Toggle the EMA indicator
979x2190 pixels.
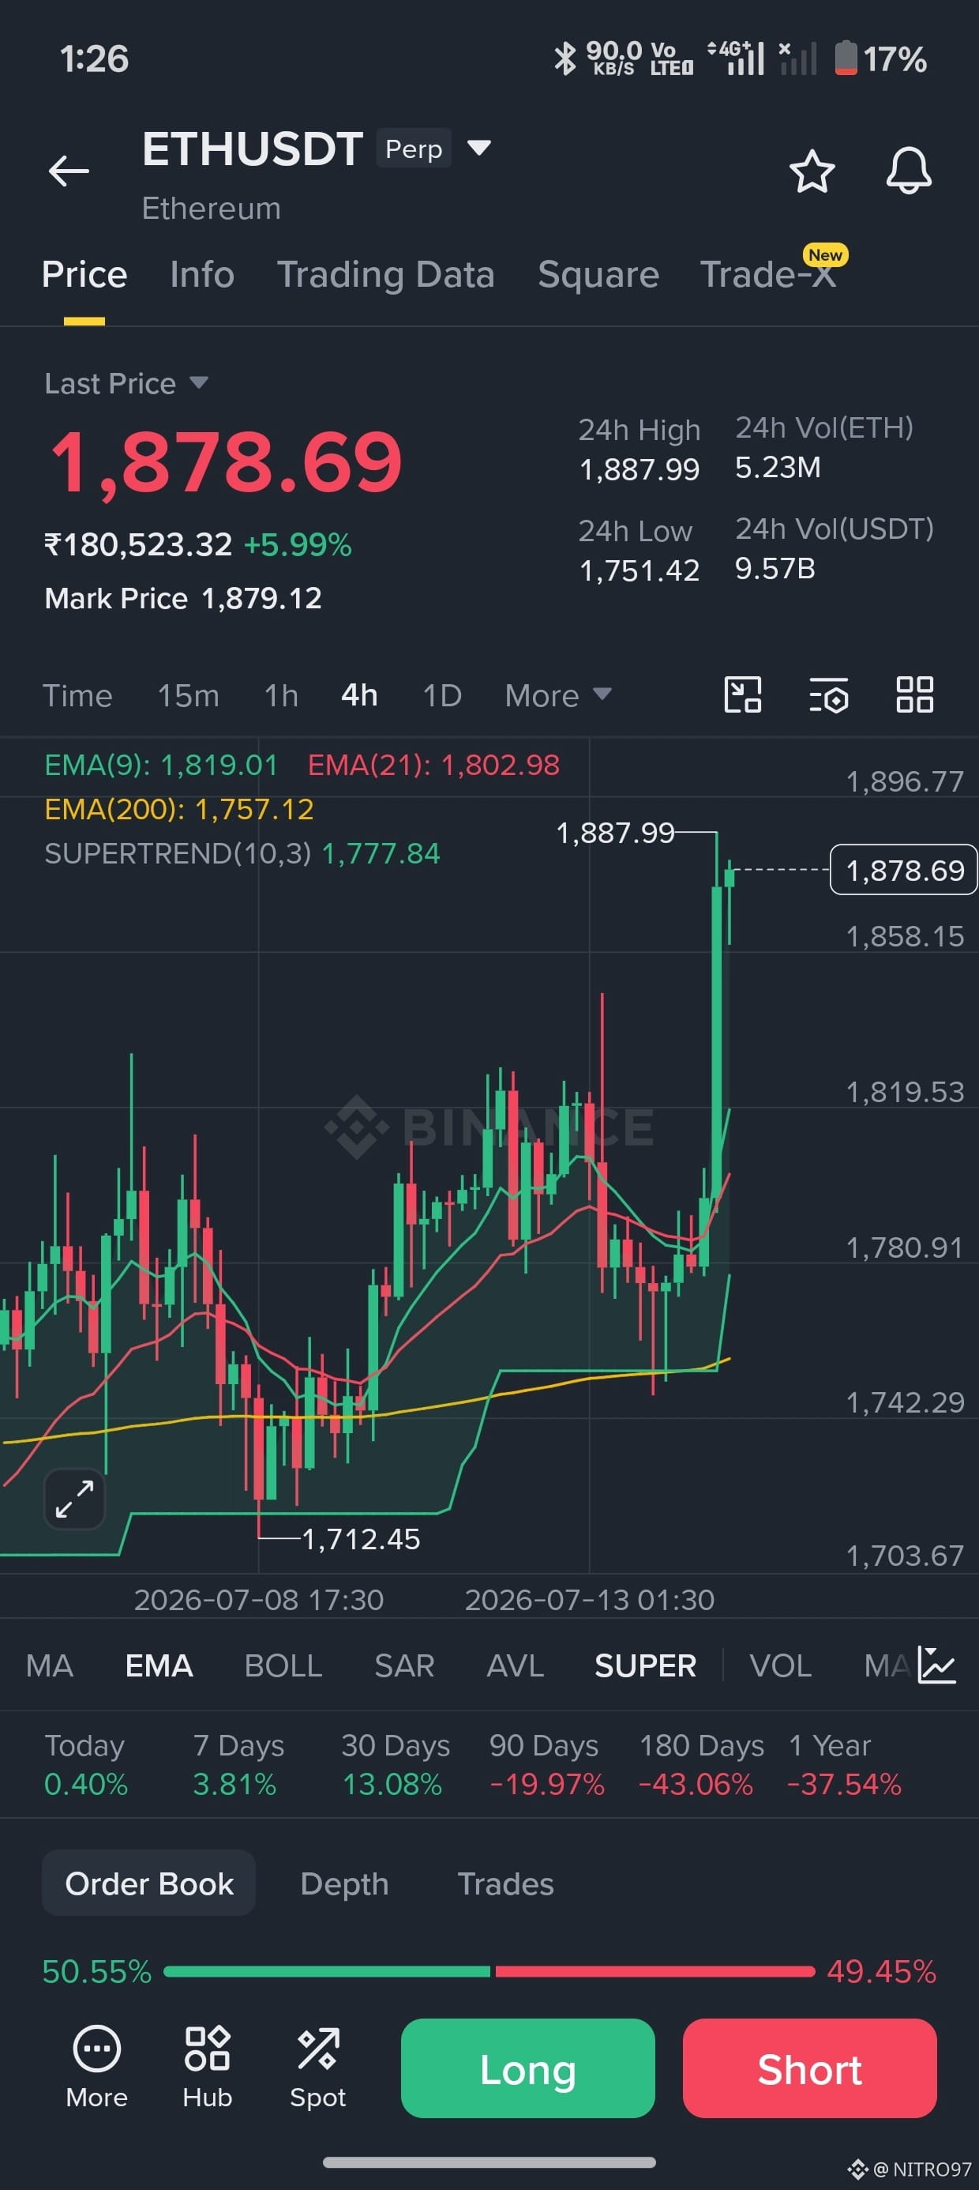[159, 1665]
